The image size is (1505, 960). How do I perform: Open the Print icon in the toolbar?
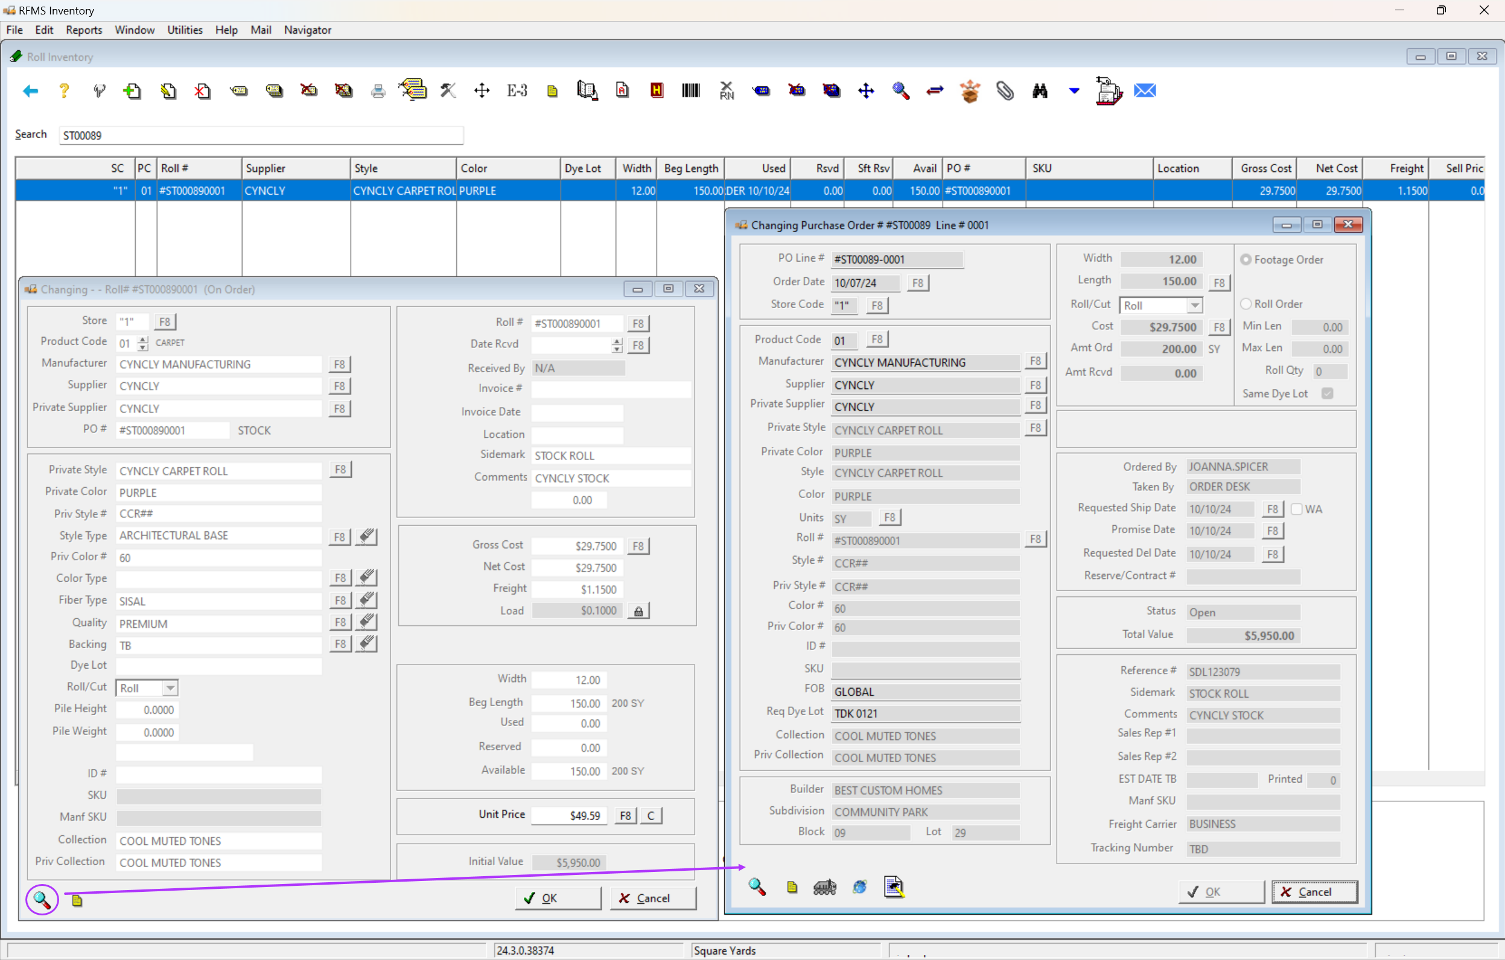tap(378, 90)
